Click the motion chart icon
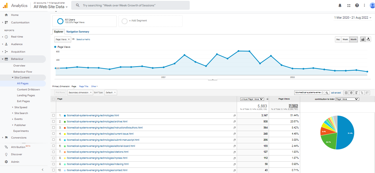The image size is (375, 173). click(368, 39)
